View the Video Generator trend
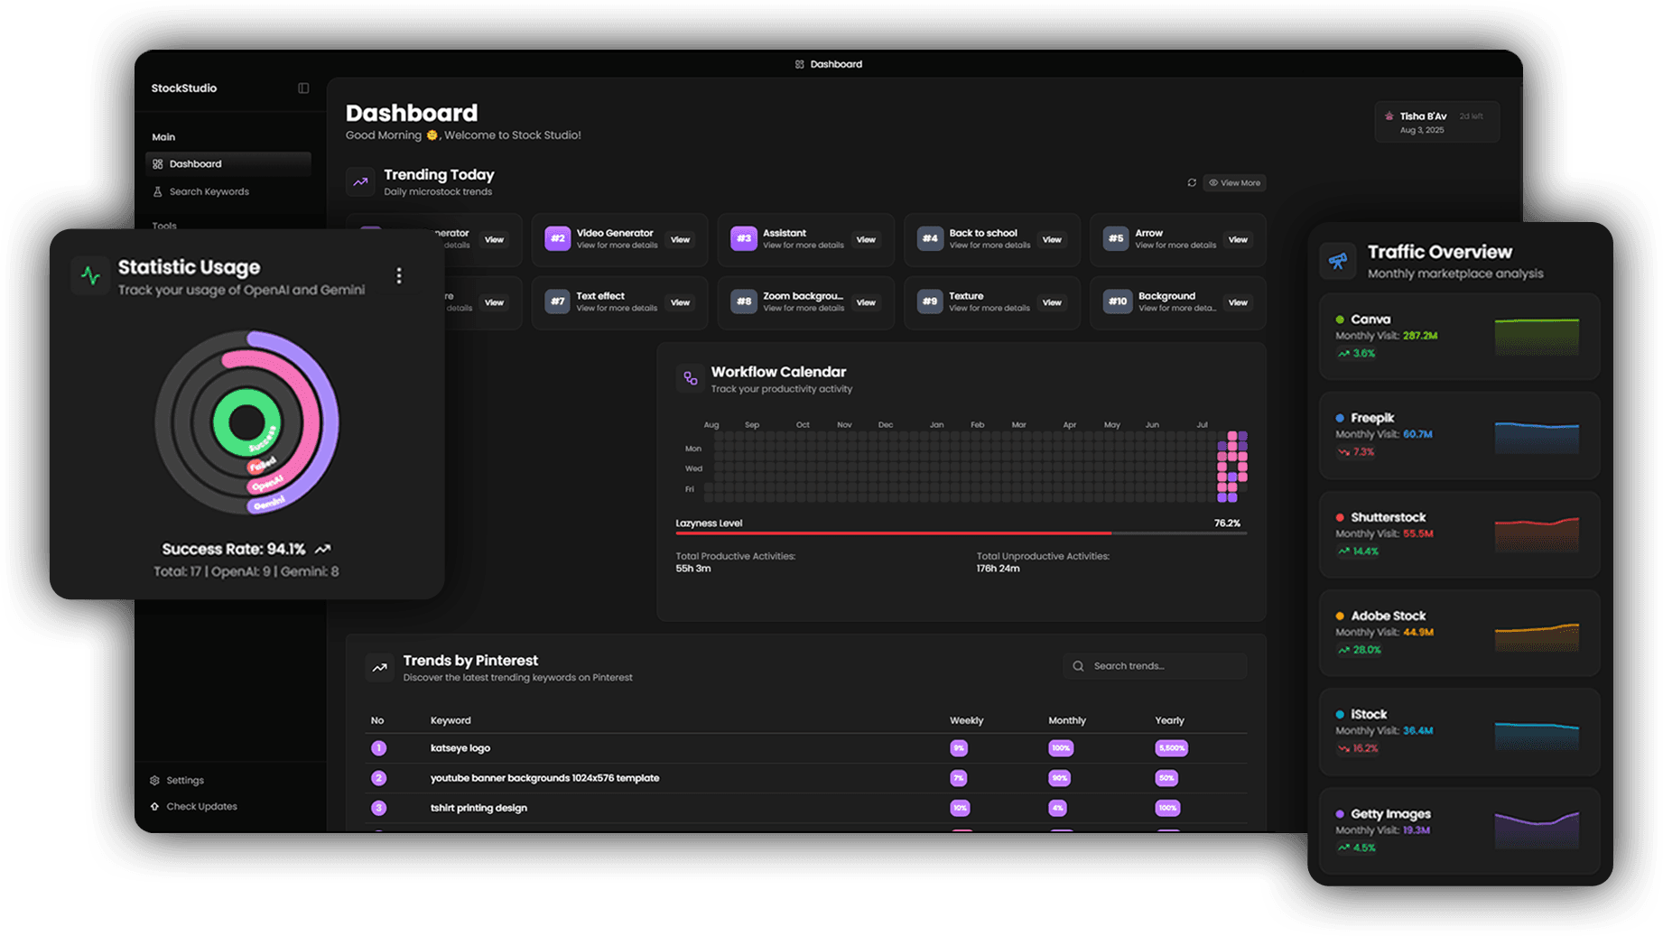 680,240
